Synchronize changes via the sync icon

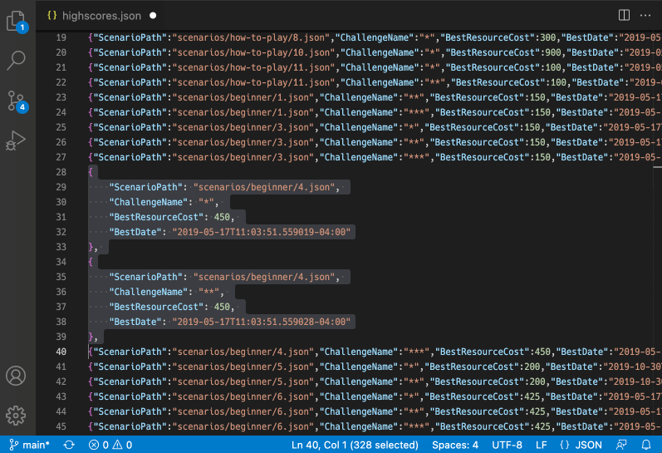(x=69, y=445)
